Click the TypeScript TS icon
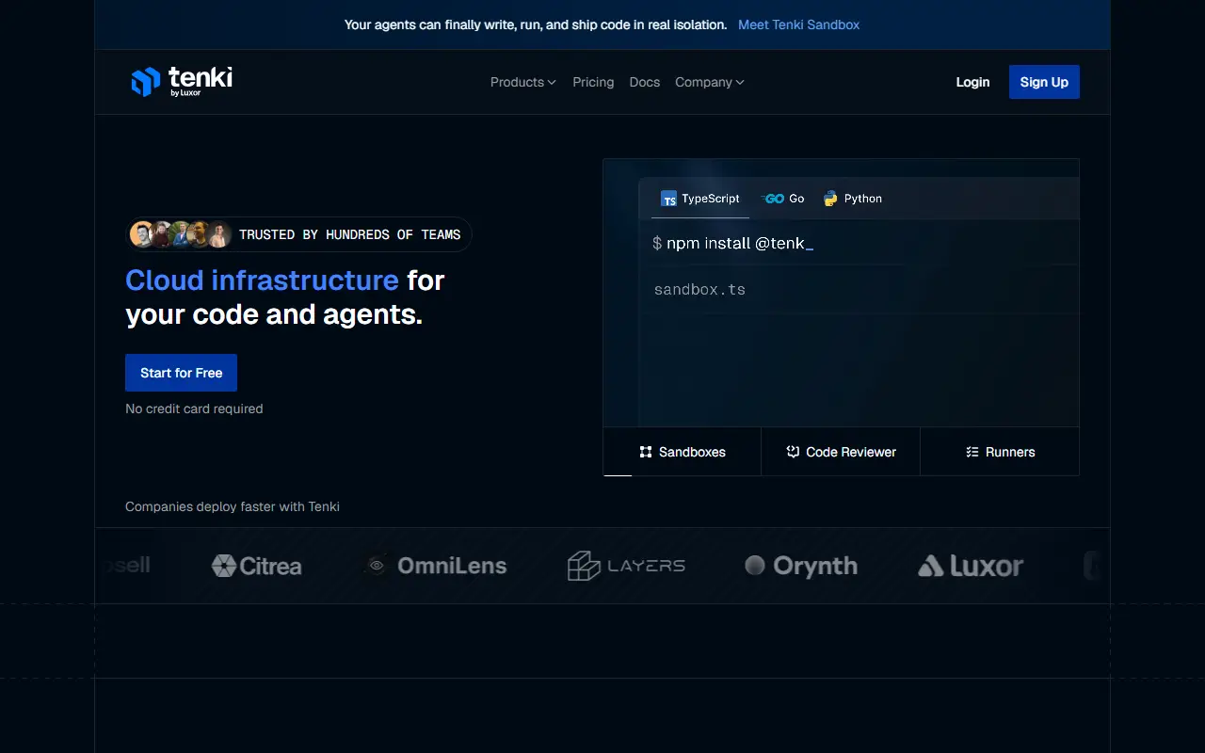Screen dimensions: 1205x753 click(x=669, y=199)
